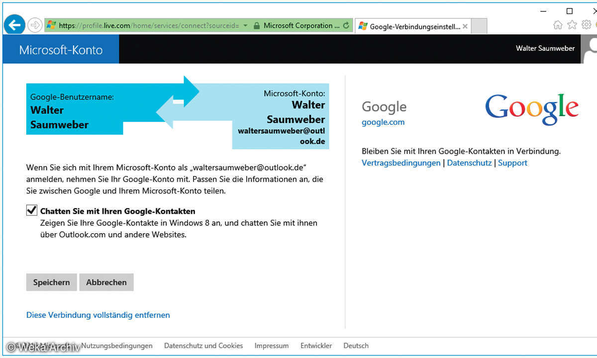This screenshot has height=358, width=597.
Task: Open the footer Entwickler link
Action: pyautogui.click(x=316, y=346)
